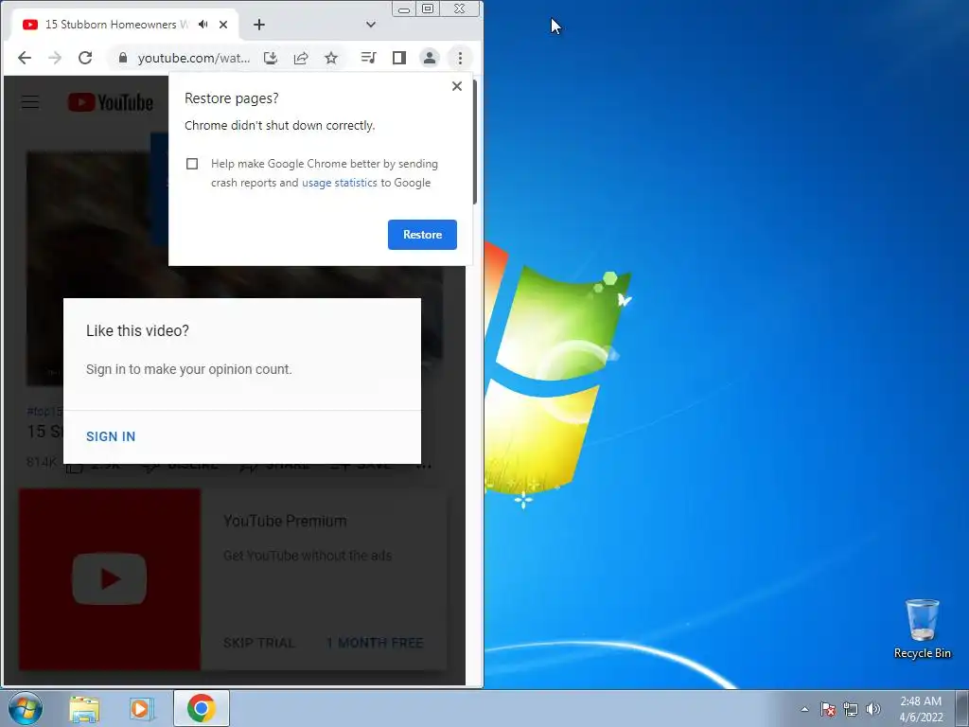Image resolution: width=969 pixels, height=727 pixels.
Task: Mute the tab via speaker icon
Action: pyautogui.click(x=203, y=25)
